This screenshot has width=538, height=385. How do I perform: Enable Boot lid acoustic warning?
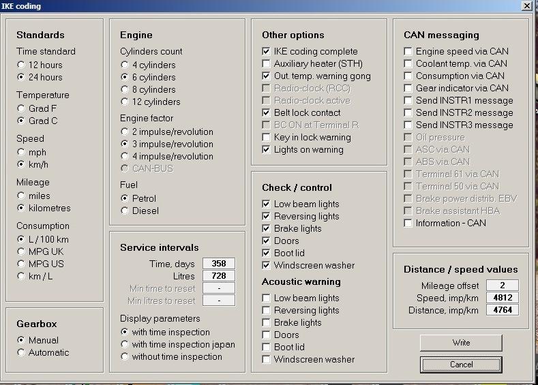tap(266, 347)
